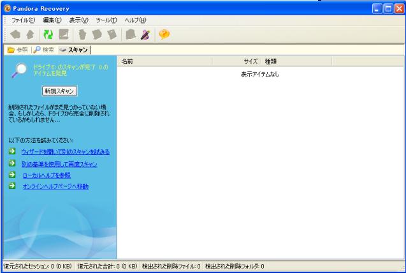
Task: Open the ヘルプ(H) menu
Action: (135, 20)
